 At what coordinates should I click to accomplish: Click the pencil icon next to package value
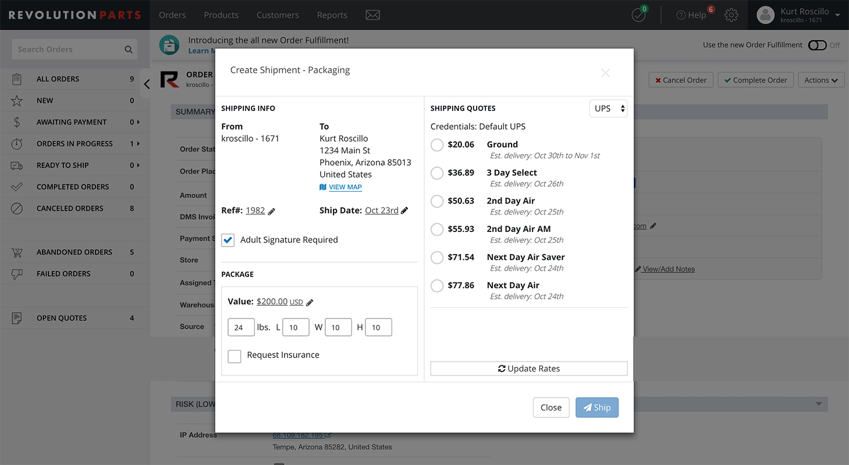(x=310, y=302)
